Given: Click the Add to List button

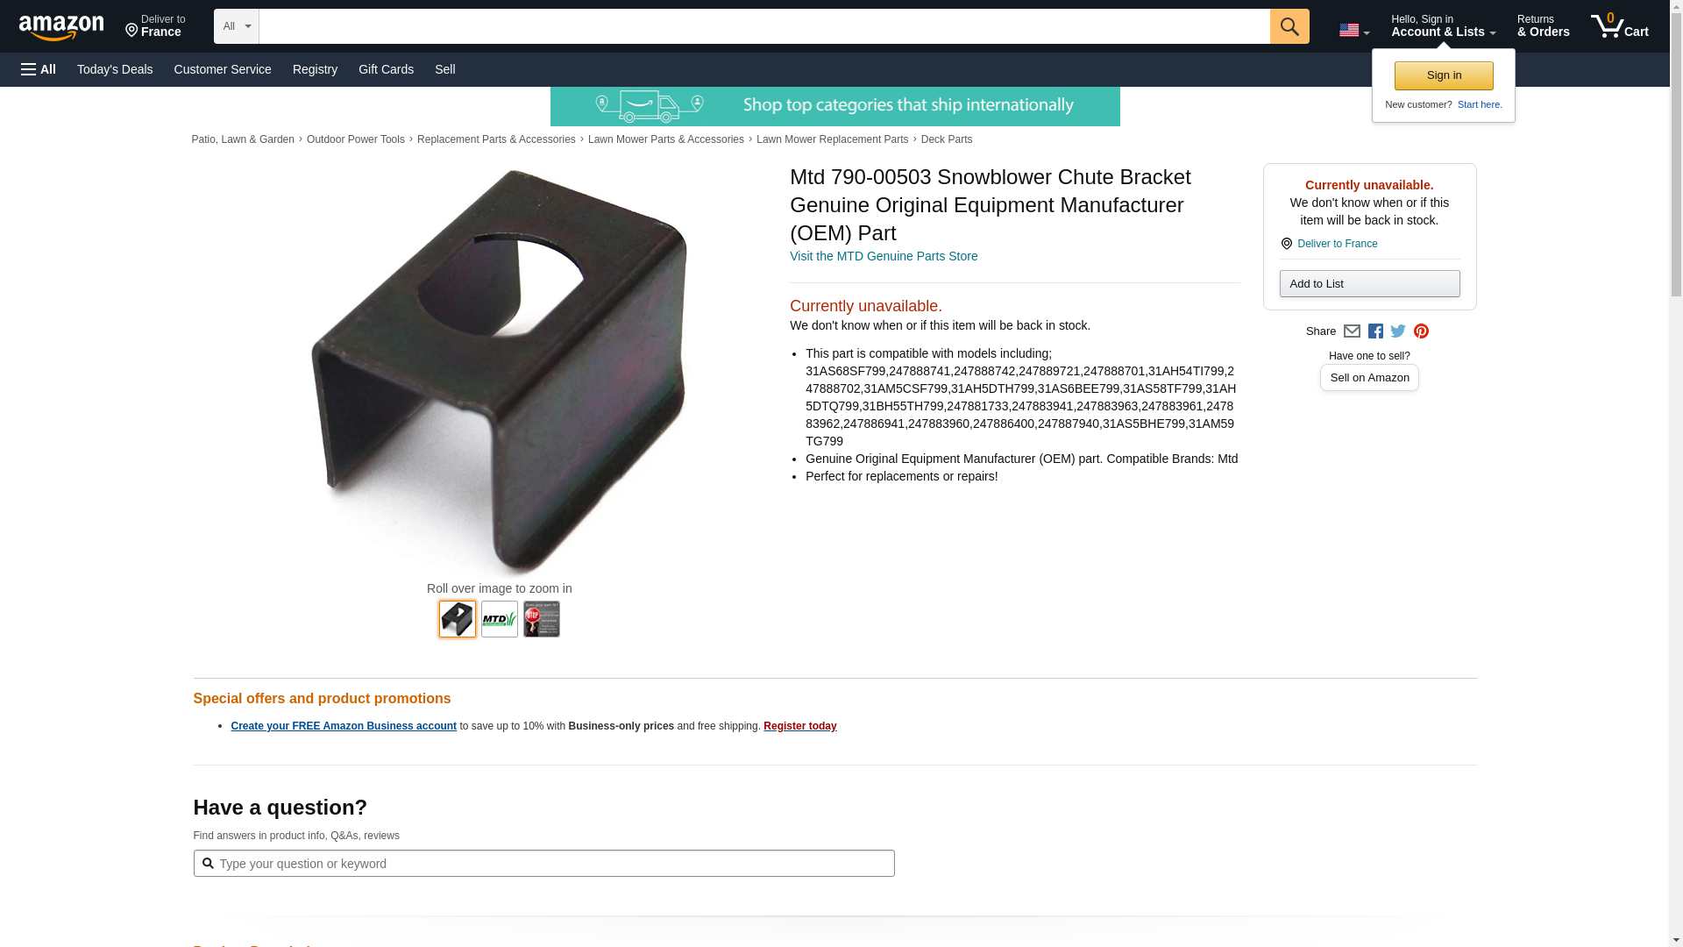Looking at the screenshot, I should click(1369, 283).
